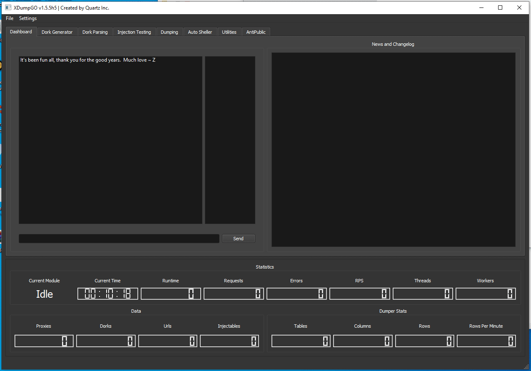The image size is (531, 371).
Task: Click inside the News and Changelog panel
Action: (393, 149)
